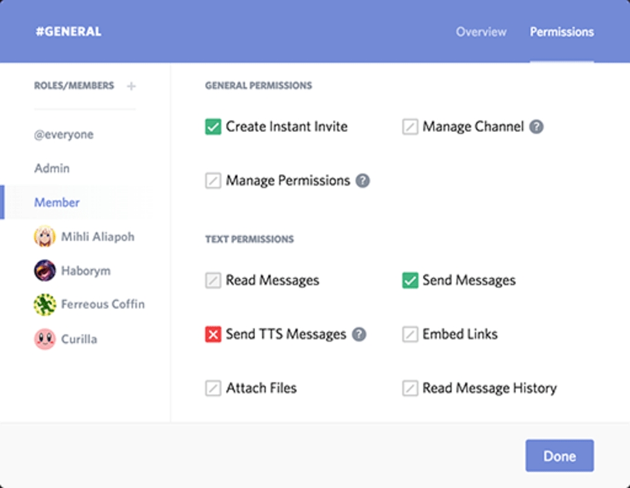The image size is (630, 488).
Task: Click Mihli Aliapoh's avatar
Action: 44,237
